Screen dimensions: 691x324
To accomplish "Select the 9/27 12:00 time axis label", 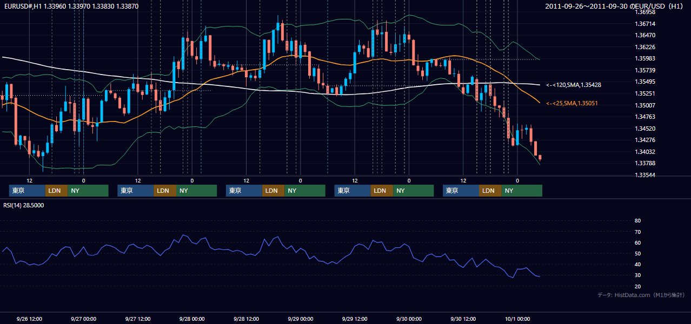I will point(137,319).
